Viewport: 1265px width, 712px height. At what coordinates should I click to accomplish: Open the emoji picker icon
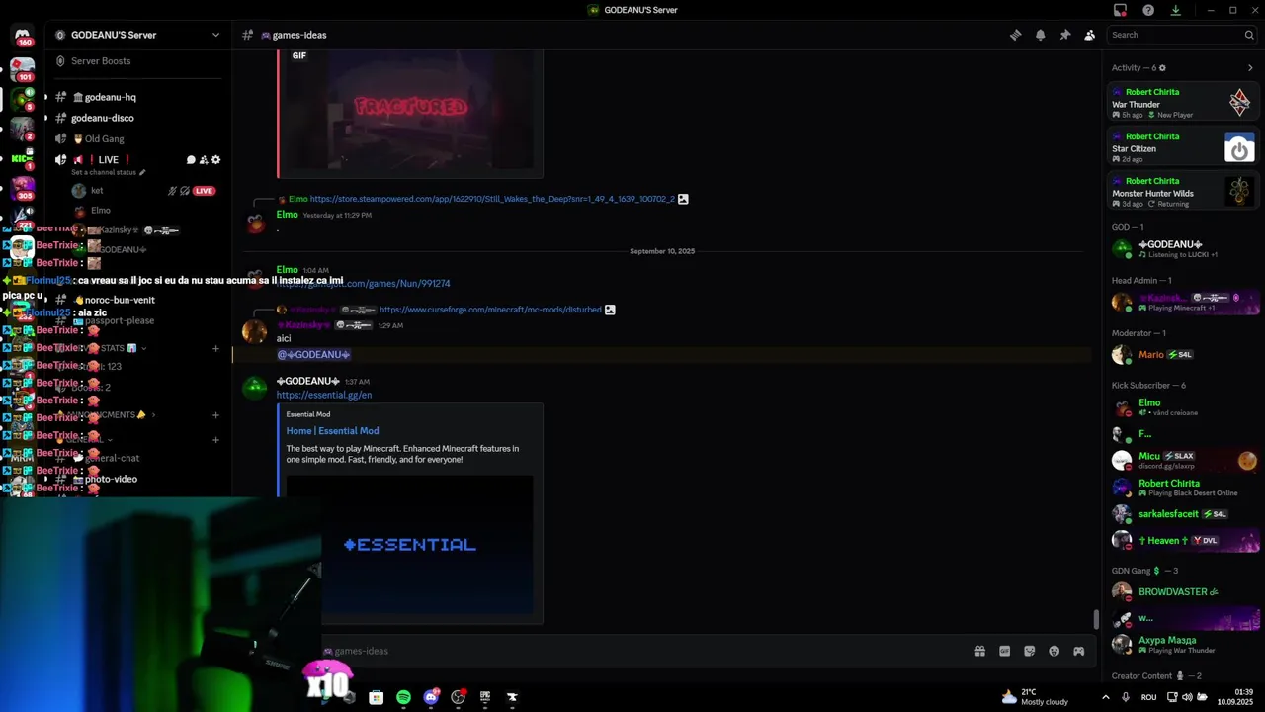[x=1054, y=651]
